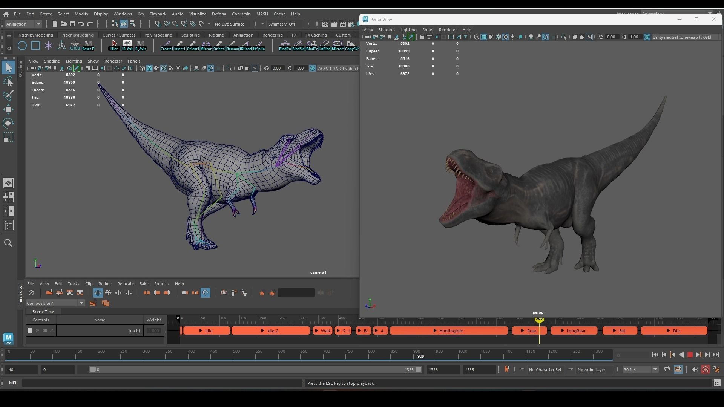Create a NURBS circle from shelf
Viewport: 724px width, 407px height.
click(x=22, y=46)
